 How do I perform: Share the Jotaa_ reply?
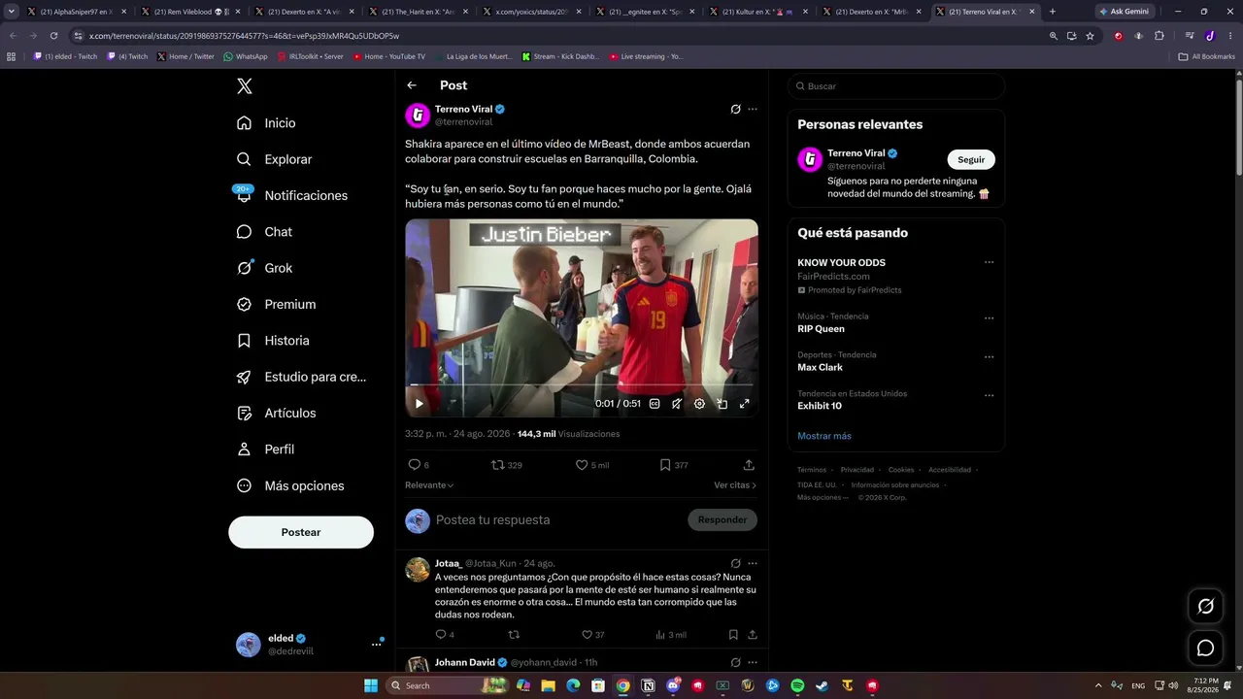[753, 635]
